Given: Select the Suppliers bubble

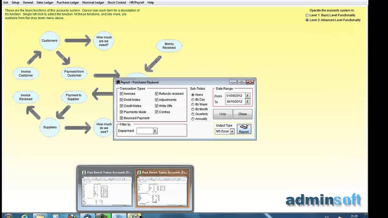Looking at the screenshot, I should click(50, 127).
